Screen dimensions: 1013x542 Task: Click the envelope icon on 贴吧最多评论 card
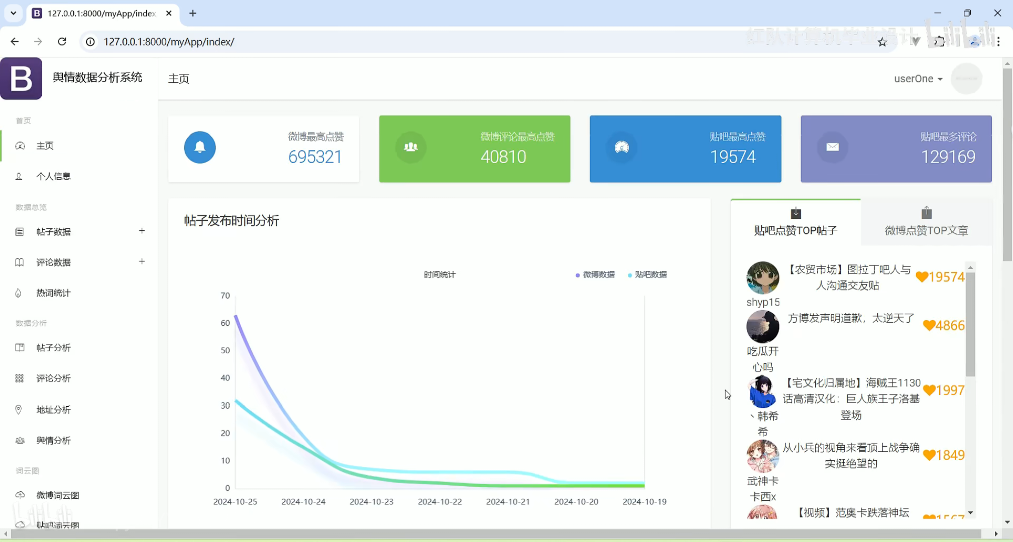tap(832, 147)
